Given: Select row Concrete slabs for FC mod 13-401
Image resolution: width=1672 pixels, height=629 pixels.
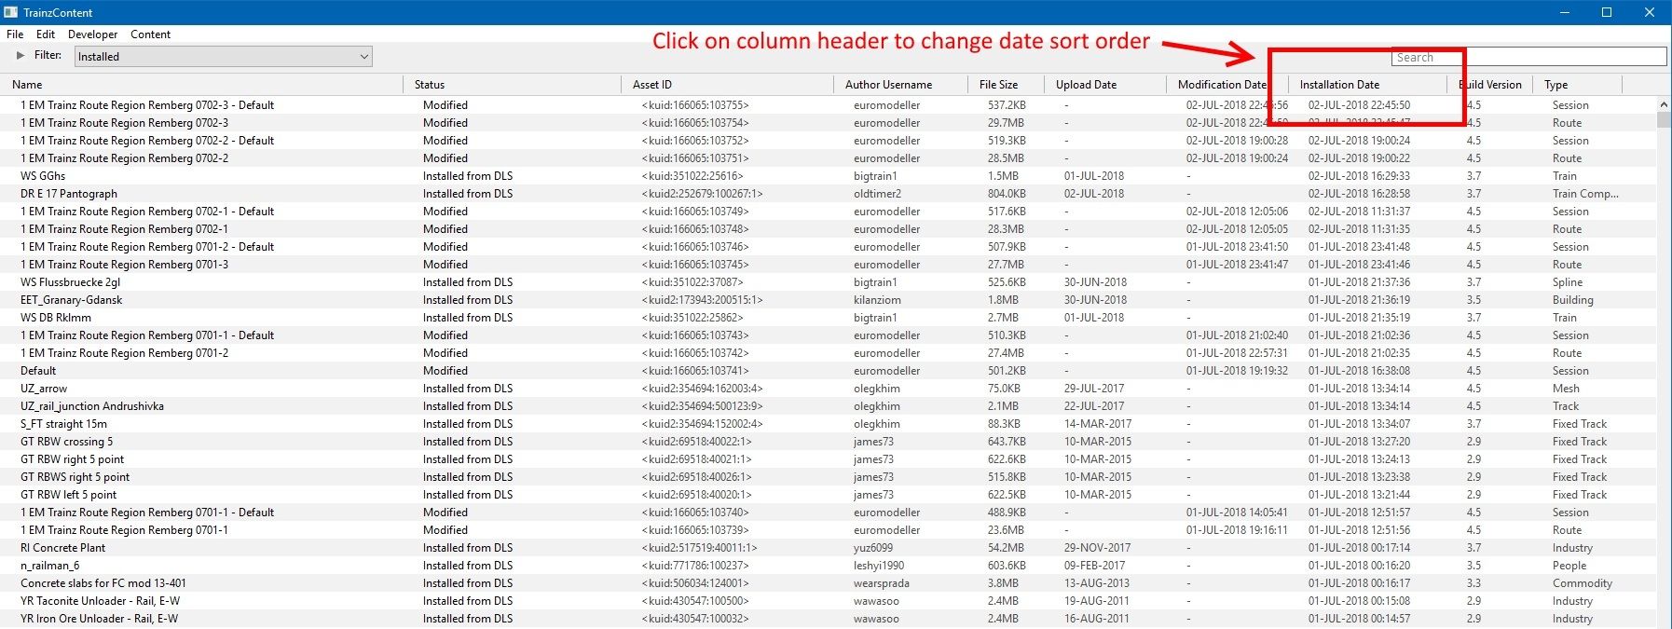Looking at the screenshot, I should [829, 583].
